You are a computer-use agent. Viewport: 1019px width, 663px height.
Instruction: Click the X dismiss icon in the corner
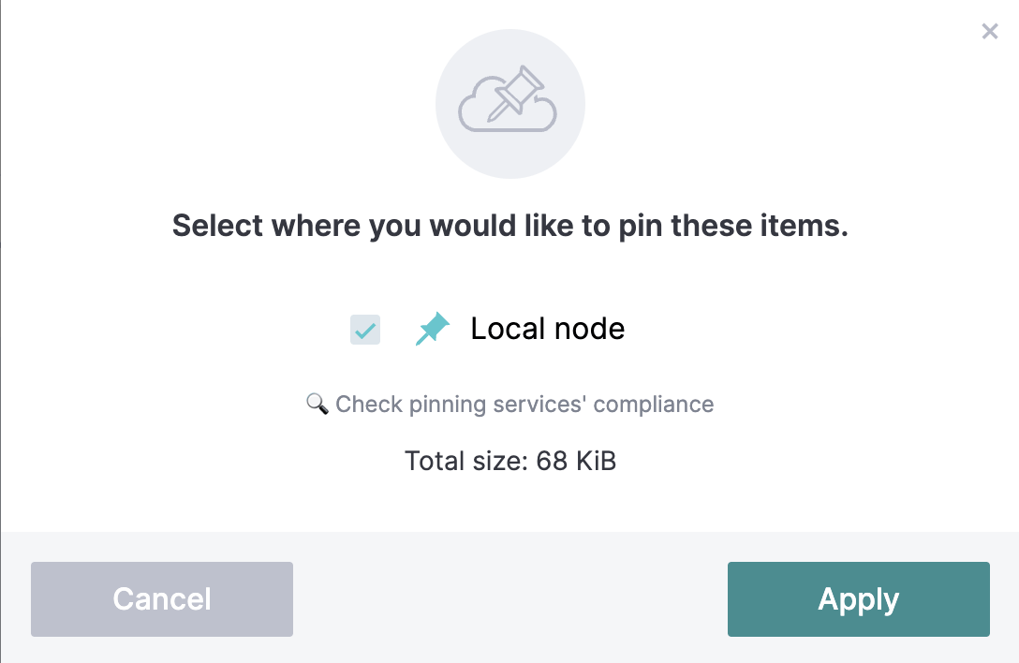pos(990,31)
